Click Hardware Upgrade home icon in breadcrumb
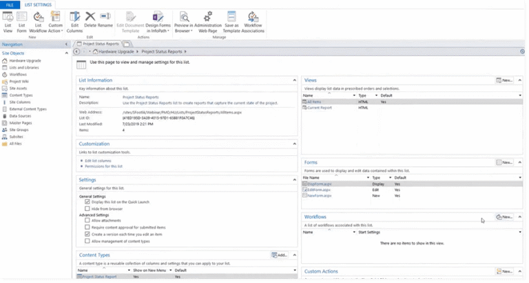 pyautogui.click(x=96, y=52)
